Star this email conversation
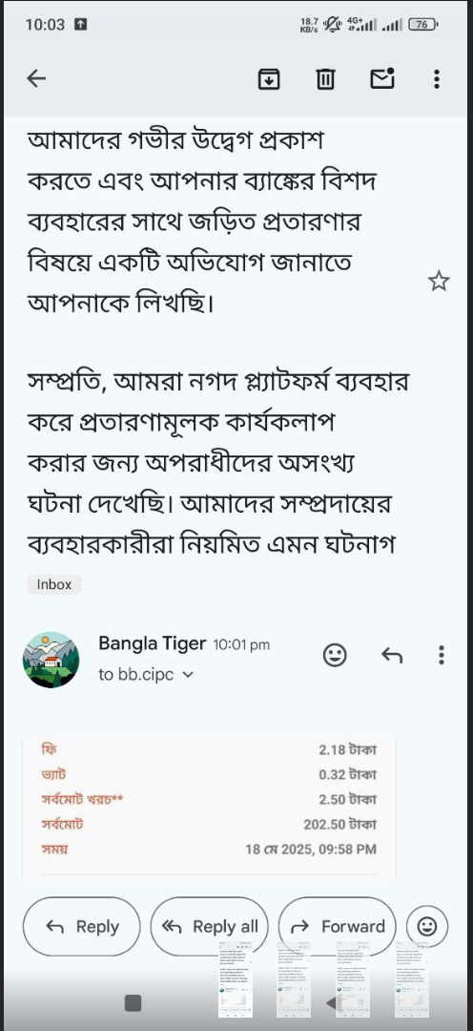 click(x=439, y=282)
